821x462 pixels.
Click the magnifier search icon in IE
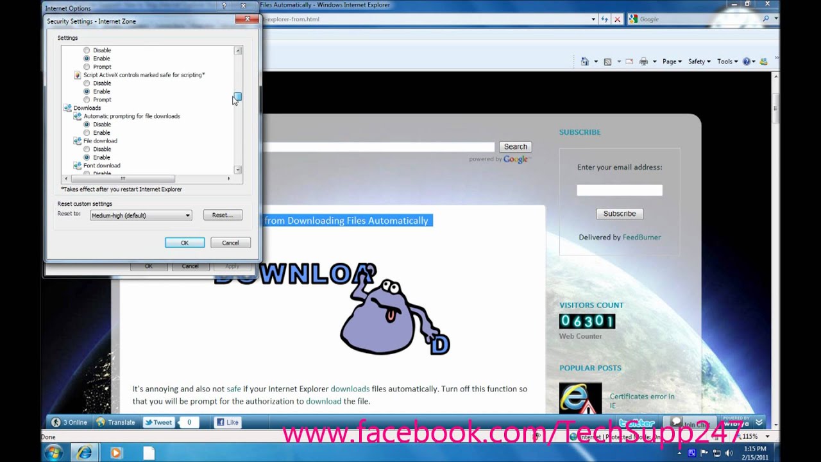coord(766,19)
